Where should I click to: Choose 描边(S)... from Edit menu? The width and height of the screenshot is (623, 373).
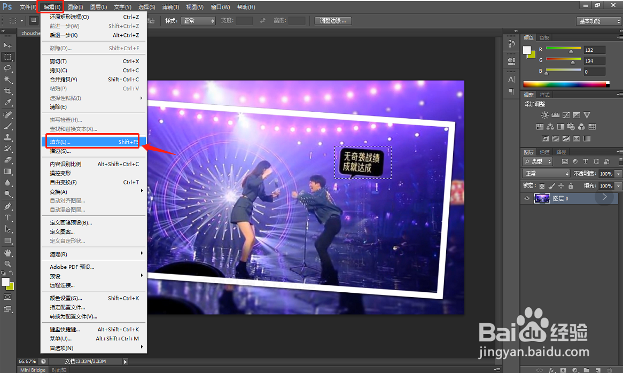[94, 151]
